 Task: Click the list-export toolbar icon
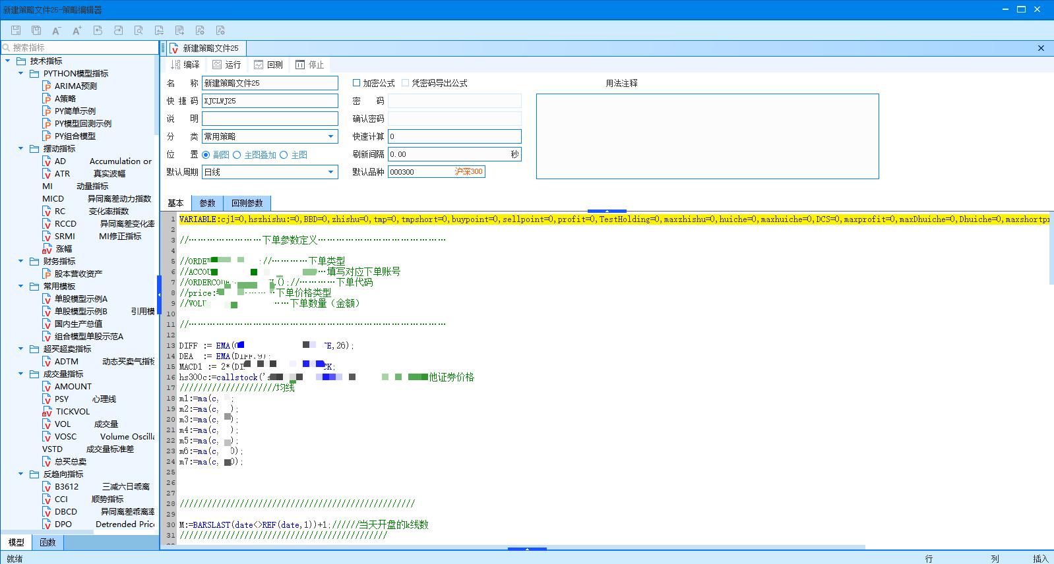click(x=179, y=30)
